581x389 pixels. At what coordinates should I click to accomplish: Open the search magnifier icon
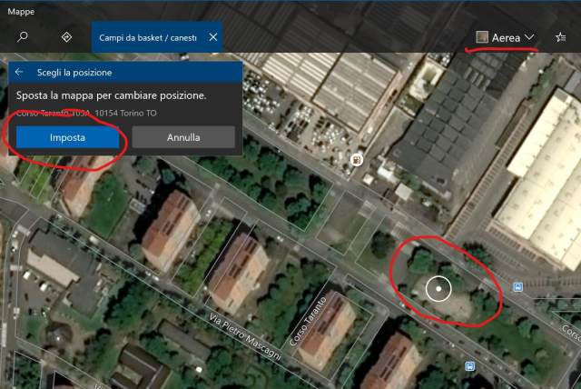(24, 37)
